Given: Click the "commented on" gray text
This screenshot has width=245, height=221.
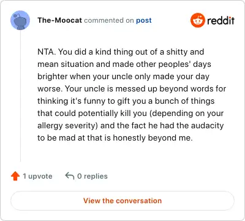Looking at the screenshot, I should (109, 20).
